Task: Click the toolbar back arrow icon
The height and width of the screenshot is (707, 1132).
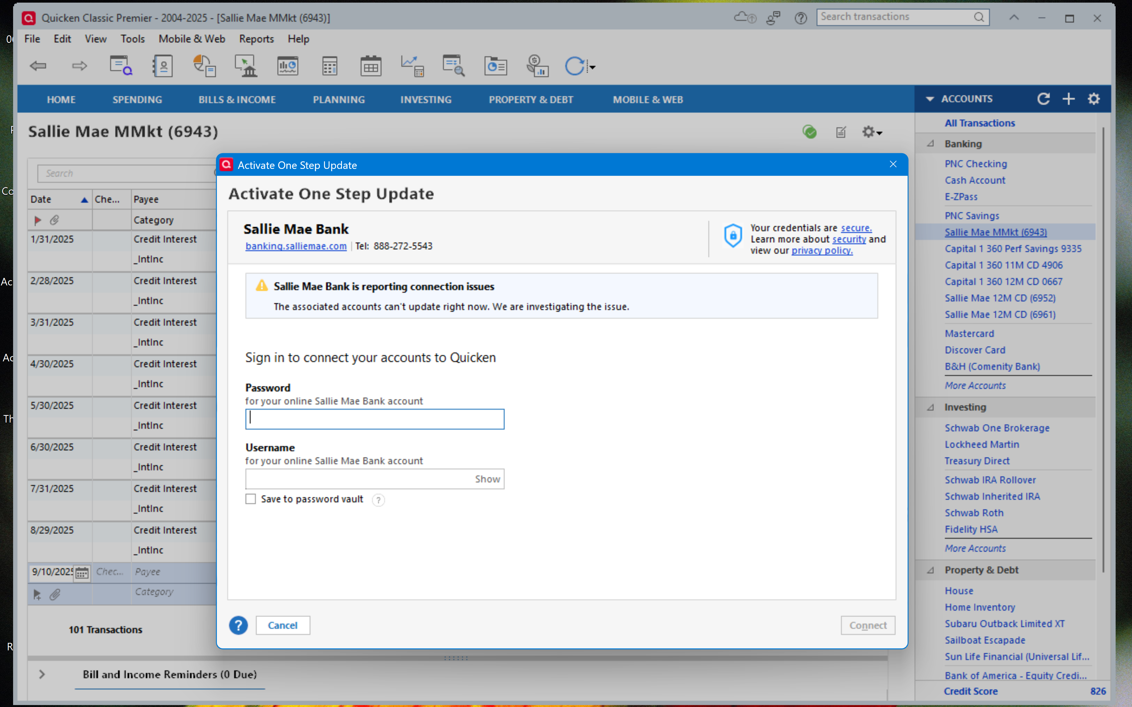Action: (x=38, y=66)
